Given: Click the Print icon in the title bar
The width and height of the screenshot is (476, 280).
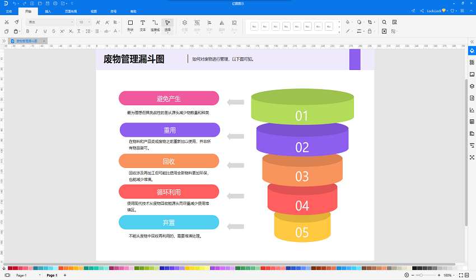Looking at the screenshot, I should [55, 3].
